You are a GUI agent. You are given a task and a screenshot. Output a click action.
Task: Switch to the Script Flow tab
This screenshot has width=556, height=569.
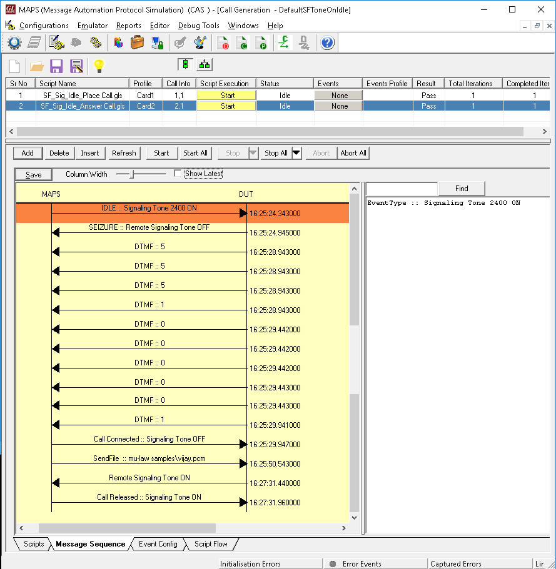(x=211, y=544)
